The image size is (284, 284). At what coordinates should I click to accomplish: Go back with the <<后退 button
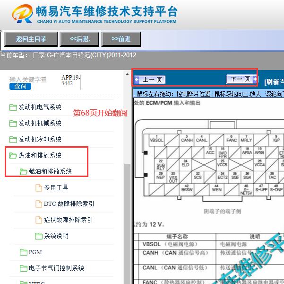point(79,39)
